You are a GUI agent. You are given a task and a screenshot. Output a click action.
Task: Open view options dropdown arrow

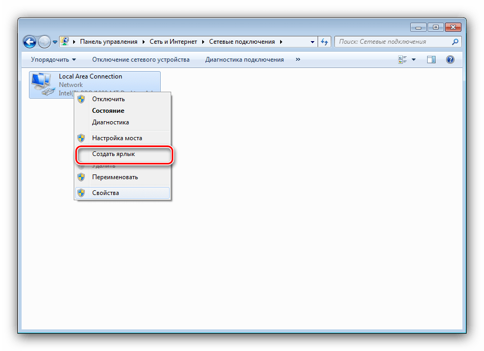point(413,60)
